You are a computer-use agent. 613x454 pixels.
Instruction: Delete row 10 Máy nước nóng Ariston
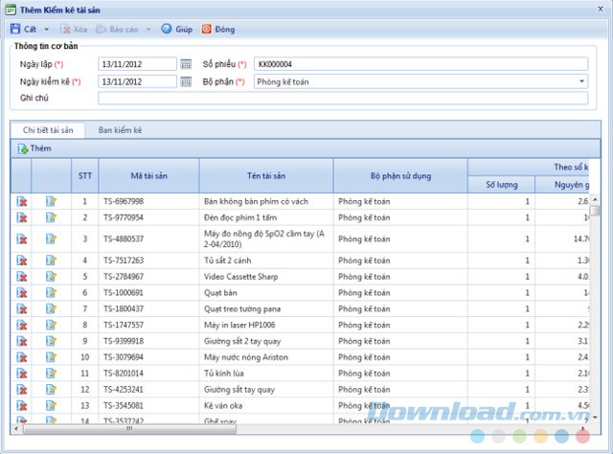click(21, 357)
